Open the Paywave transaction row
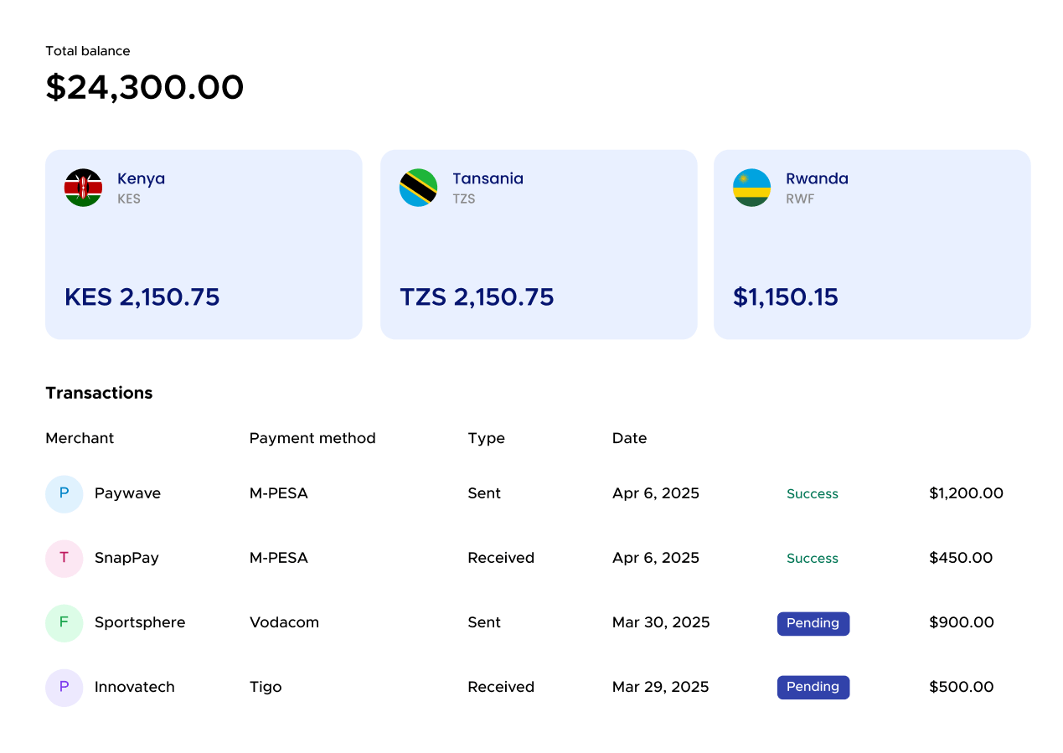This screenshot has width=1063, height=753. (x=503, y=494)
